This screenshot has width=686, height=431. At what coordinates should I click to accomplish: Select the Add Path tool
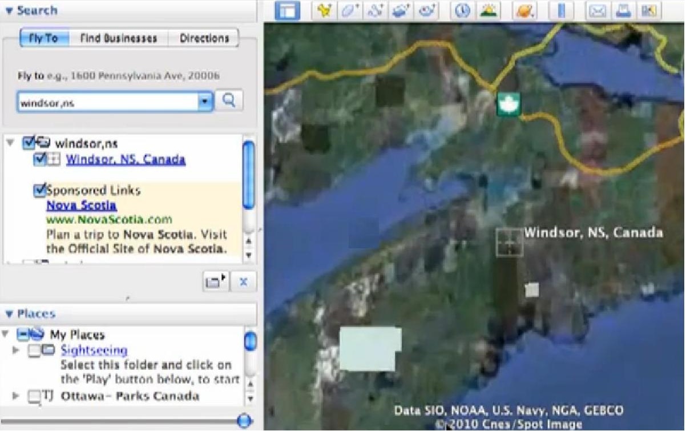point(376,11)
